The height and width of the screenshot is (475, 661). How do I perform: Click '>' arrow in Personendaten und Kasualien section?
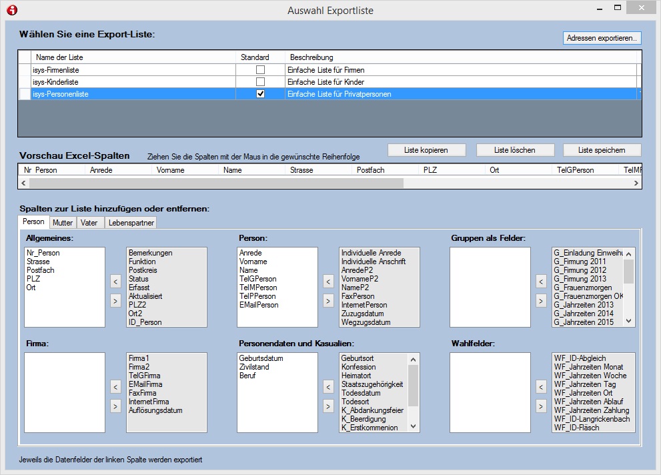click(328, 406)
